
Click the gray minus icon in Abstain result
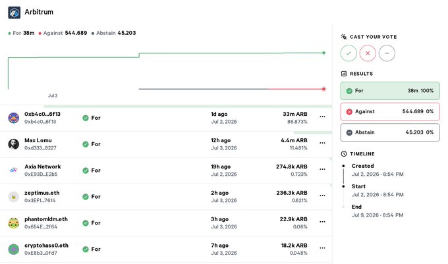click(x=349, y=133)
